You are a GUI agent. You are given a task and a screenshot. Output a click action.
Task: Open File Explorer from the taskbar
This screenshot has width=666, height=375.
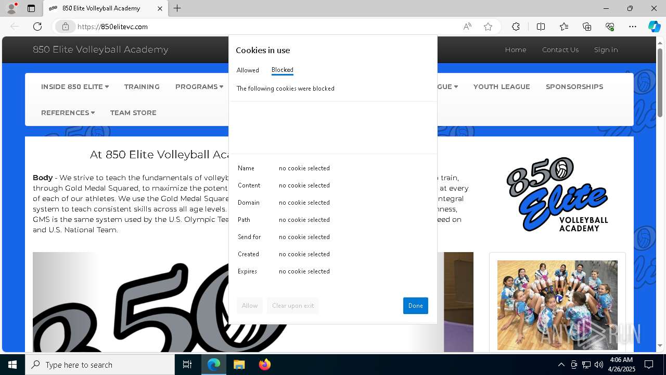239,365
